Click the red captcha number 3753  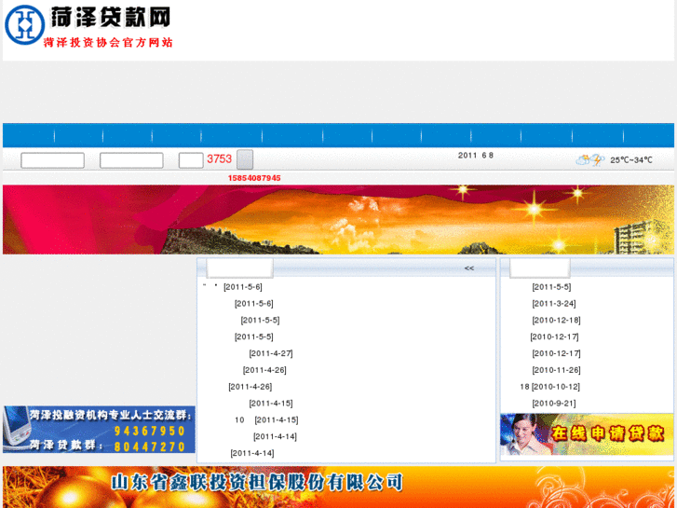tap(220, 159)
